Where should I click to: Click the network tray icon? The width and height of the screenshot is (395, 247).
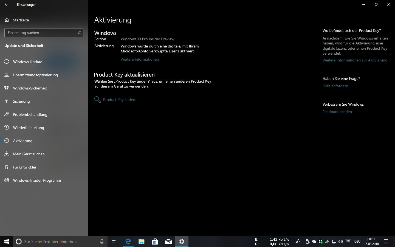click(334, 242)
